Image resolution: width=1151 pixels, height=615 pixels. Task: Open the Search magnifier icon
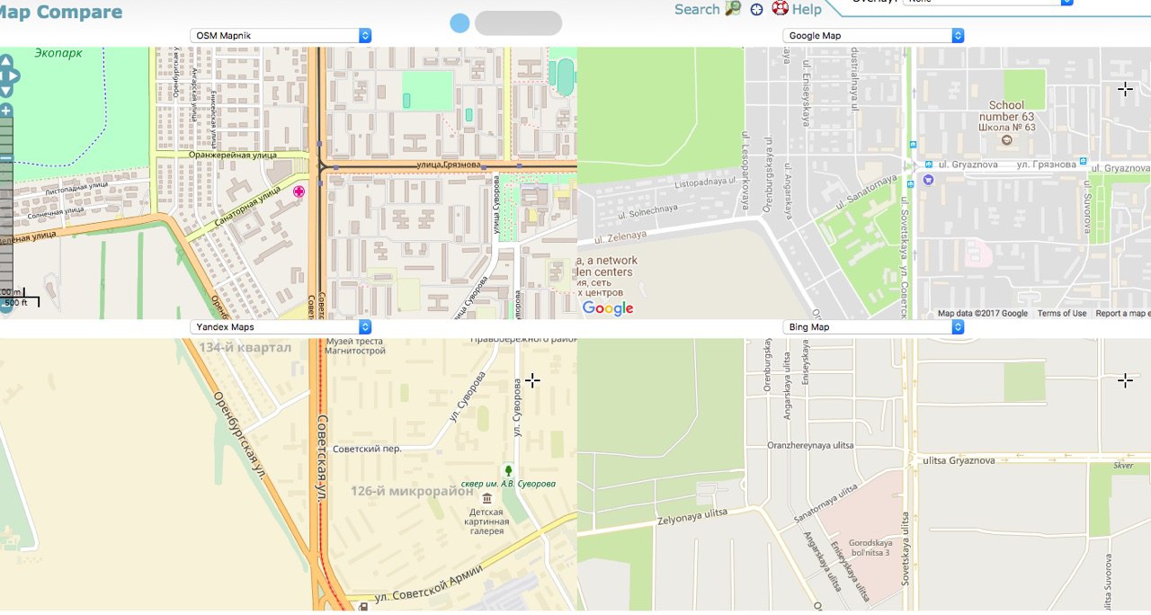click(x=734, y=9)
